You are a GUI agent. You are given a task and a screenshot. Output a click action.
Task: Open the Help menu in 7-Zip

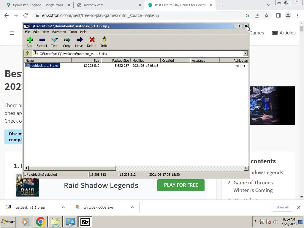click(x=83, y=32)
